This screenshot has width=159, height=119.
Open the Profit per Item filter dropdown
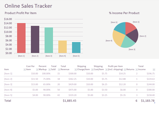click(x=125, y=69)
